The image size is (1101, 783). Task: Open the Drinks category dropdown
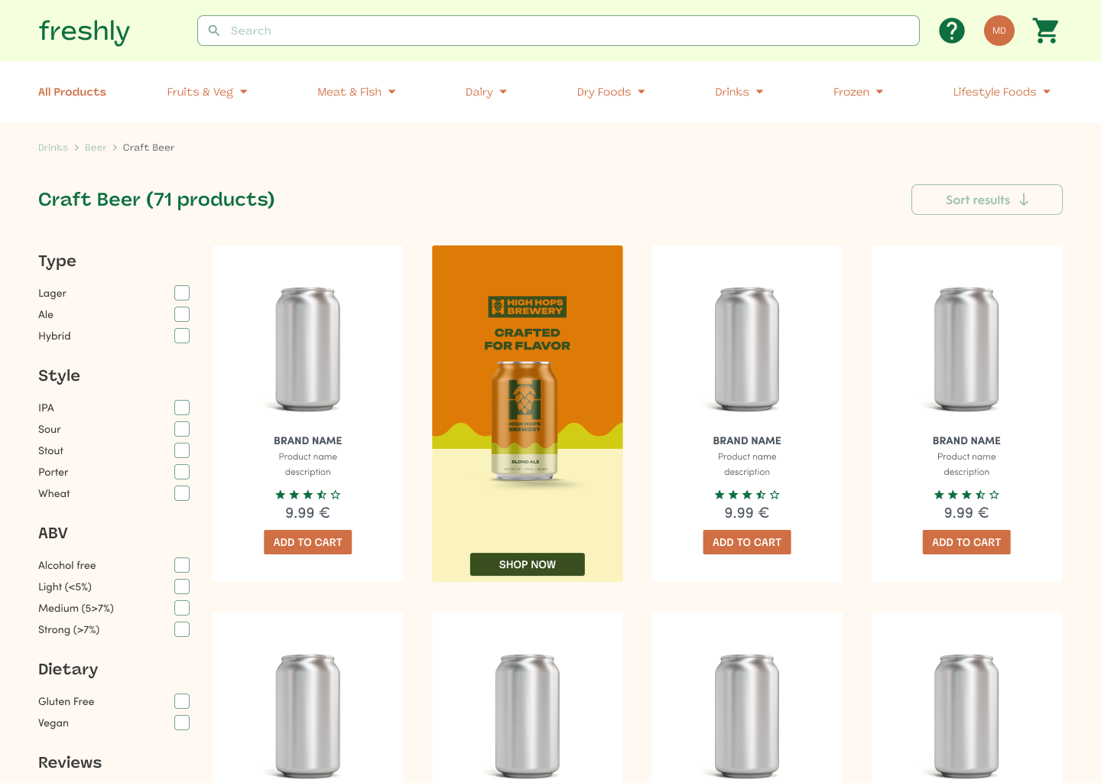tap(739, 92)
